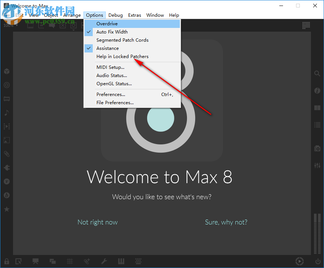Click the paperclip attachments icon
This screenshot has width=324, height=268.
coord(7,154)
